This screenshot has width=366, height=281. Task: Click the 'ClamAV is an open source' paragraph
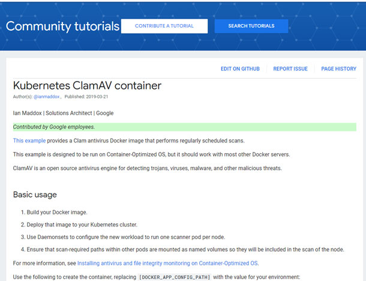click(147, 168)
